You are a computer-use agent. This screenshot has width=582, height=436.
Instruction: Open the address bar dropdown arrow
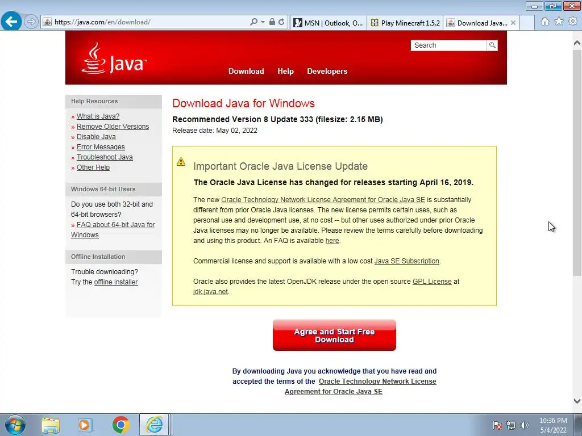[263, 22]
